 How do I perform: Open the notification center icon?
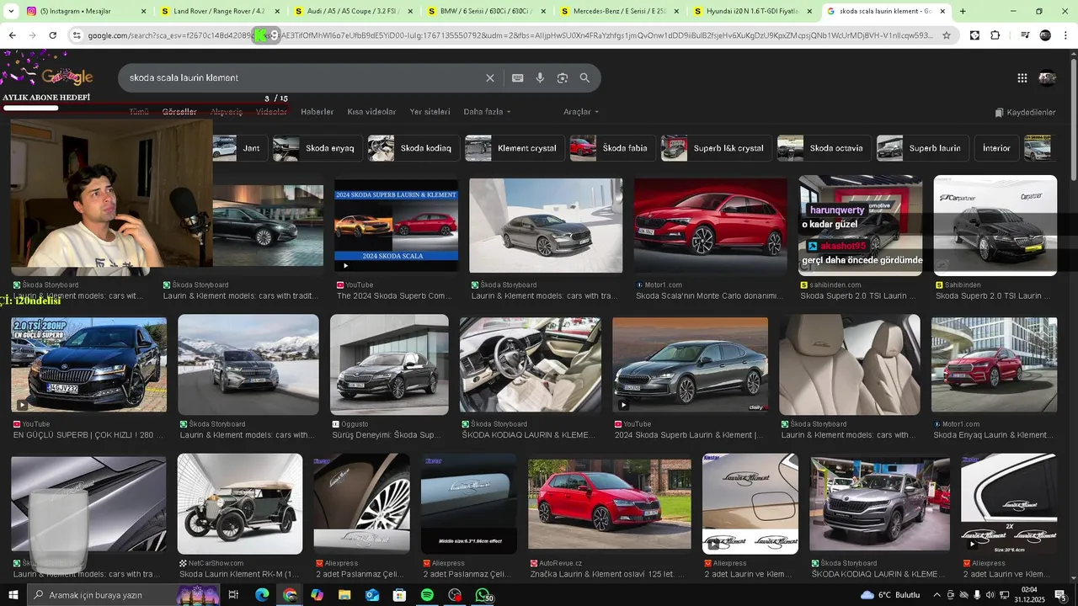[x=1060, y=595]
